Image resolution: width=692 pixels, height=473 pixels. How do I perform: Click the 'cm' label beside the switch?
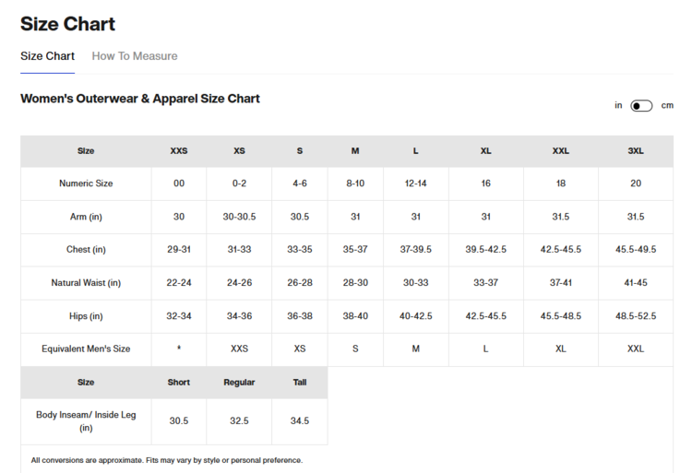[667, 106]
